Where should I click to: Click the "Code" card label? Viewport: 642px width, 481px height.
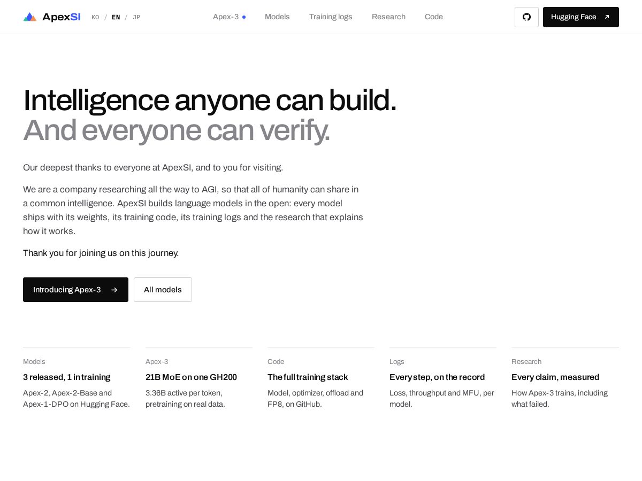[x=276, y=362]
